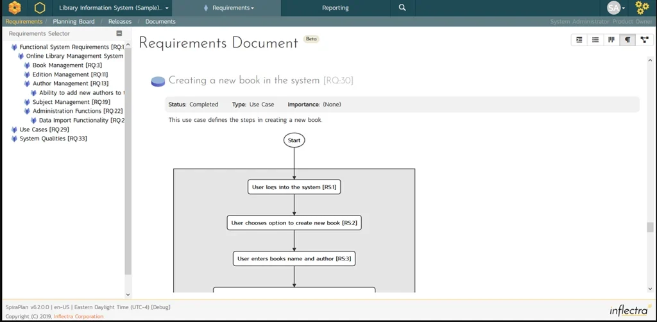Select Use Cases [RQ:29] in the tree
657x322 pixels.
pyautogui.click(x=44, y=130)
